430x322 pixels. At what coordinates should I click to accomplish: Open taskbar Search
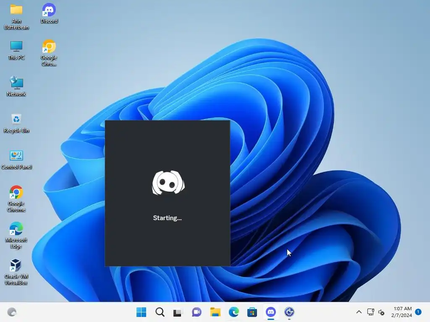[160, 312]
